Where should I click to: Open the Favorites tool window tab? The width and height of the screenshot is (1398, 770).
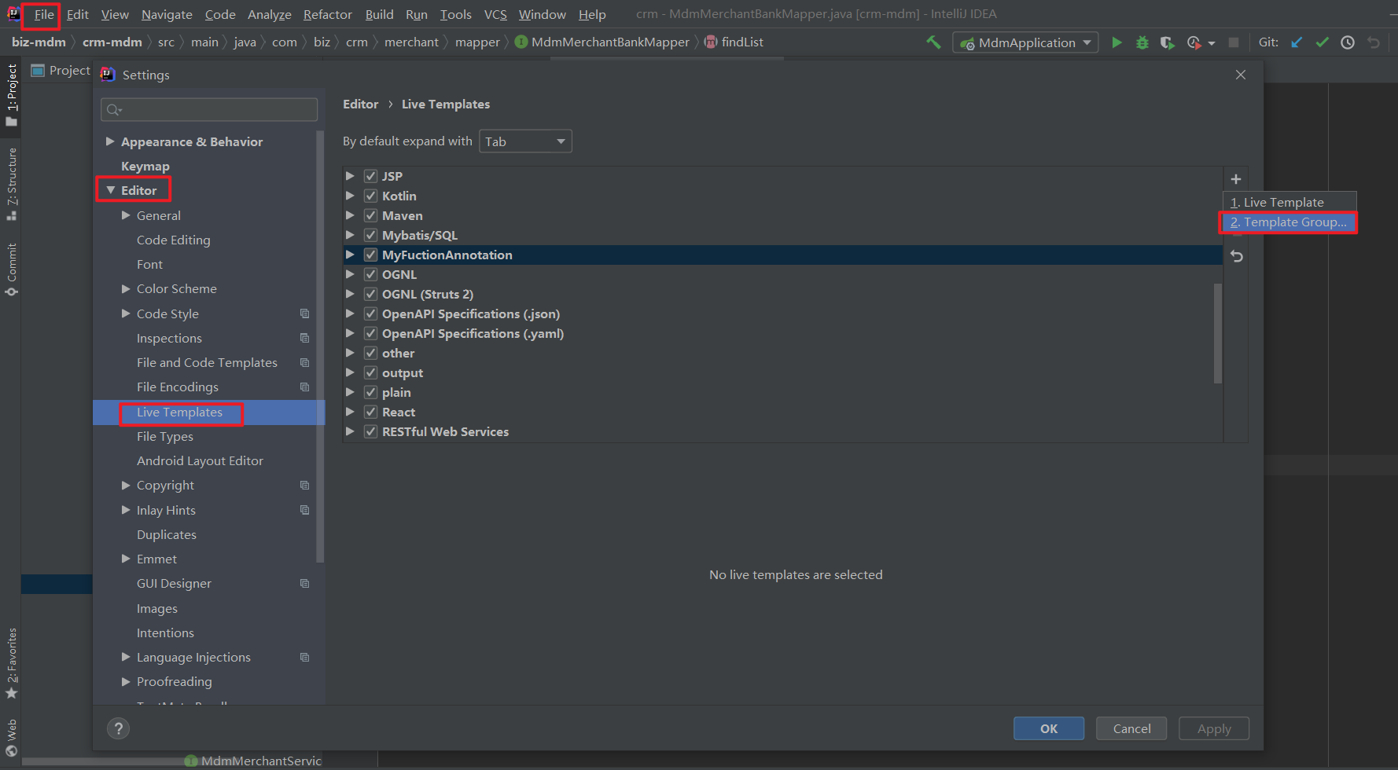(12, 663)
